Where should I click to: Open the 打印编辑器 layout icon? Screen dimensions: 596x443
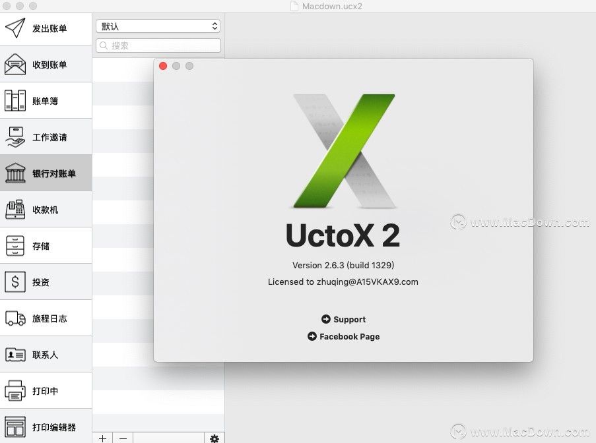15,427
